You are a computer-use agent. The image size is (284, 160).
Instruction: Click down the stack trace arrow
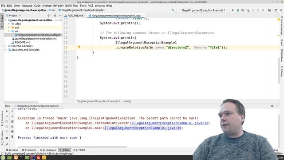pyautogui.click(x=12, y=116)
